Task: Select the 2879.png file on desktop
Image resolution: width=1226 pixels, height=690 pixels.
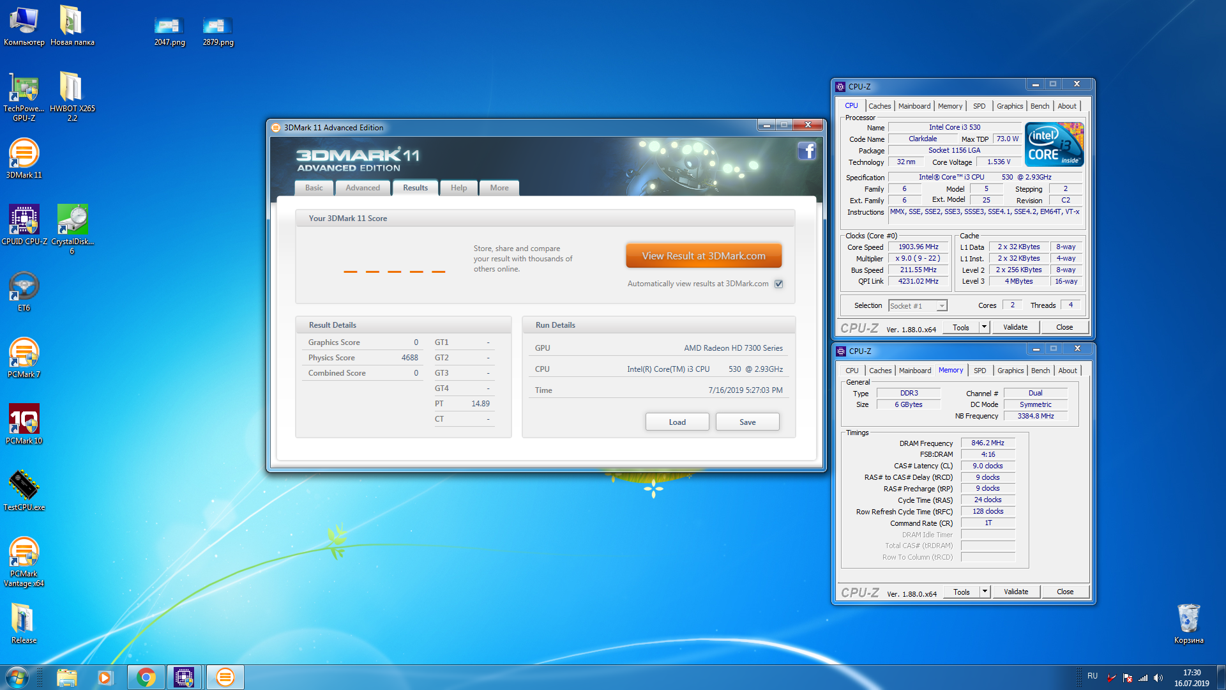Action: coord(218,32)
